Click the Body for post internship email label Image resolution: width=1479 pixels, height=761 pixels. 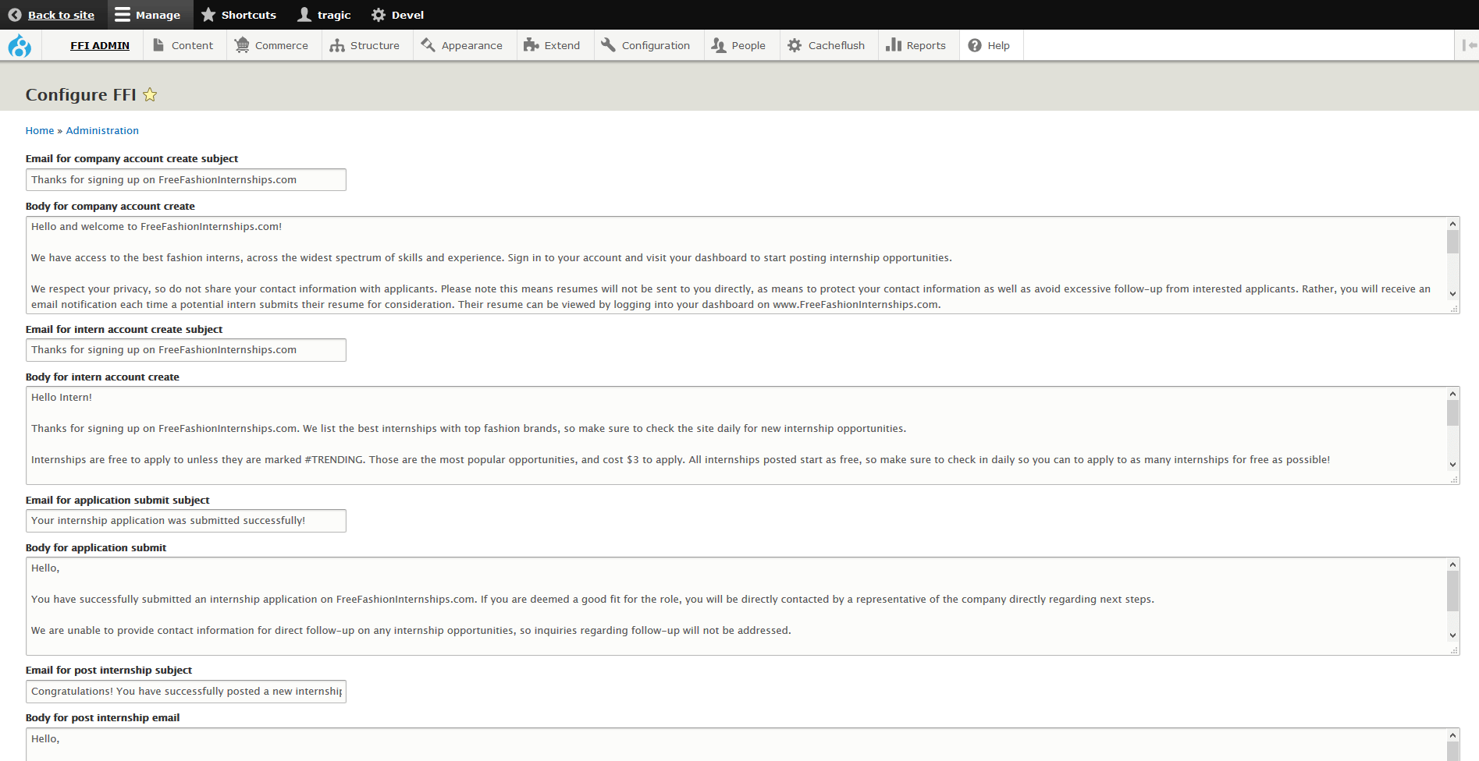pyautogui.click(x=102, y=717)
